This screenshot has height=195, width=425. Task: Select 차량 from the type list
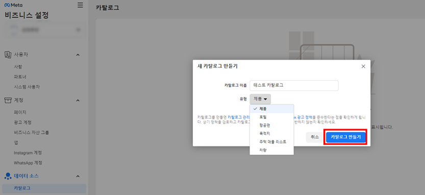coord(271,150)
